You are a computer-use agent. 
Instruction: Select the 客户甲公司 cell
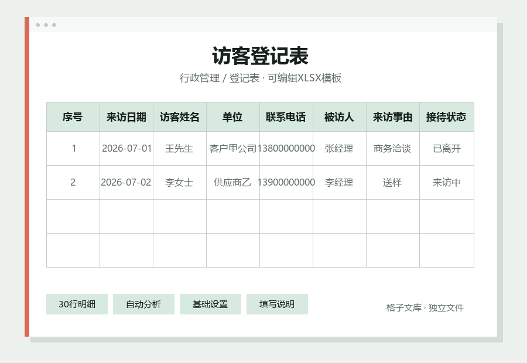pyautogui.click(x=233, y=148)
